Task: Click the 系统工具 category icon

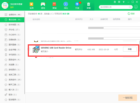Action: (x=6, y=75)
